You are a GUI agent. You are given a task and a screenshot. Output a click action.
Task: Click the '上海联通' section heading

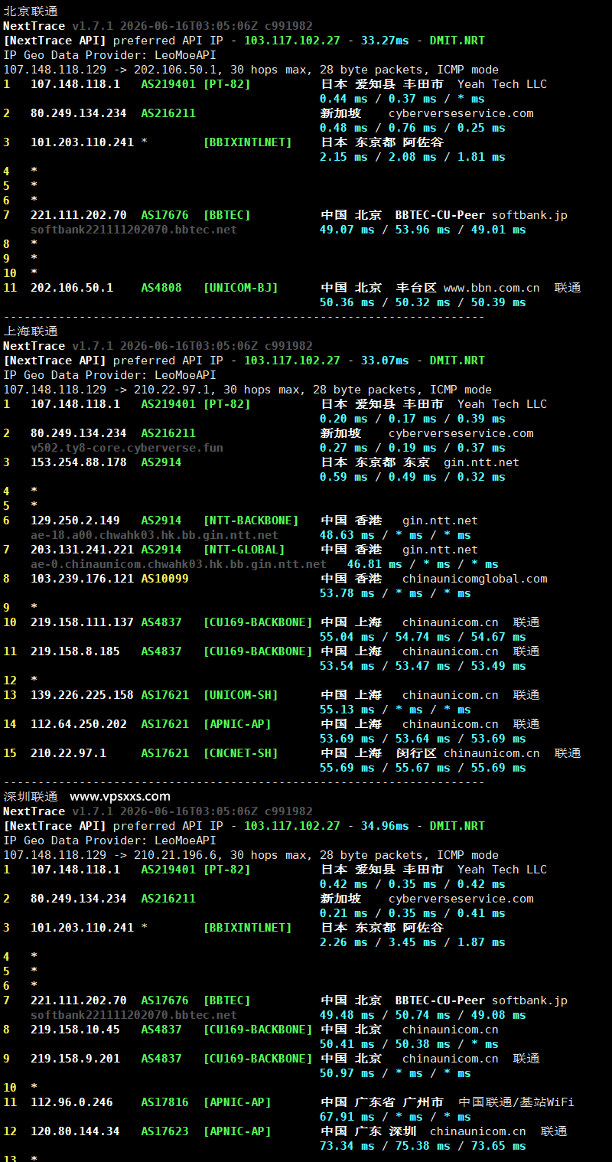31,331
